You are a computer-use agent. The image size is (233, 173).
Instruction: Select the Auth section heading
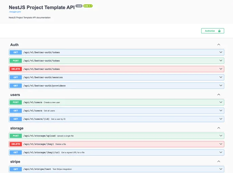point(15,45)
